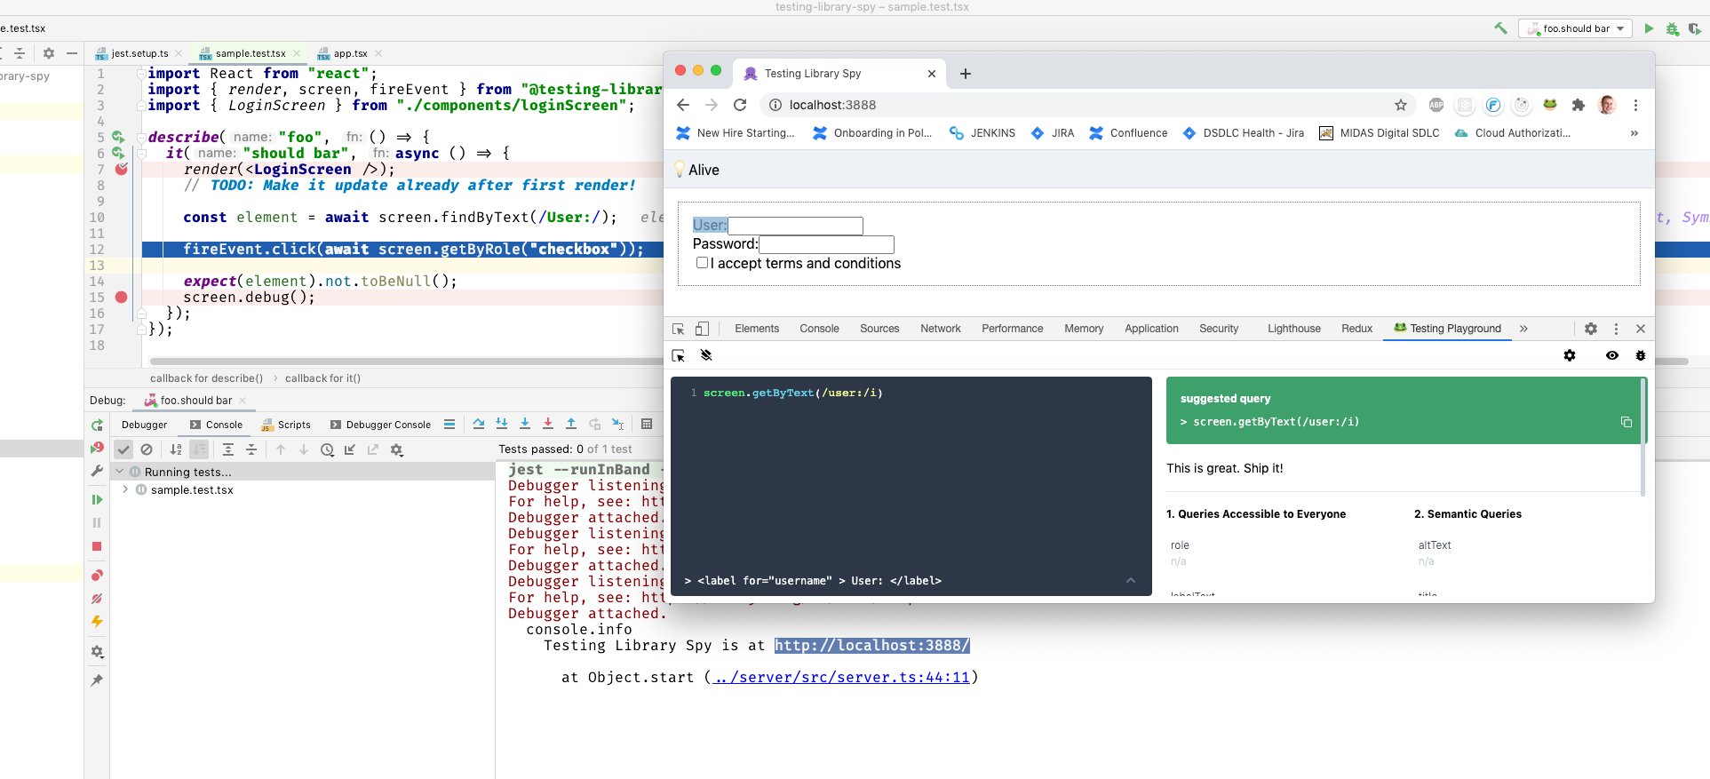The height and width of the screenshot is (779, 1710).
Task: Show the hidden bookmarks overflow chevron
Action: pos(1634,133)
